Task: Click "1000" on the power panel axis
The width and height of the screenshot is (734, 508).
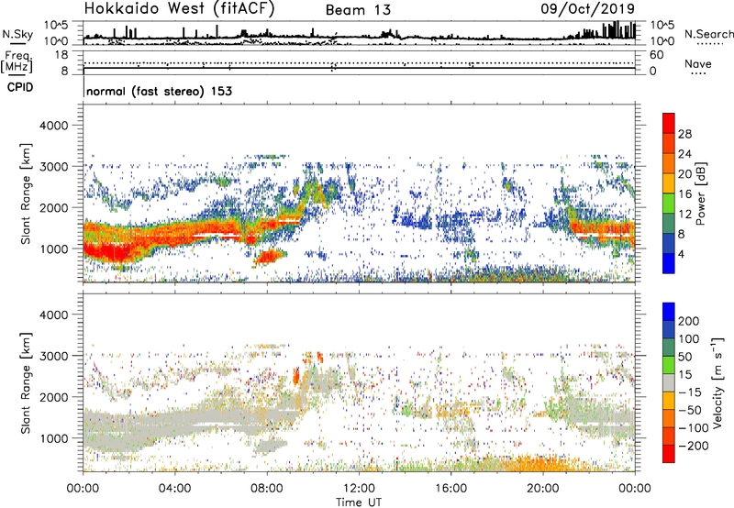Action: pyautogui.click(x=54, y=248)
